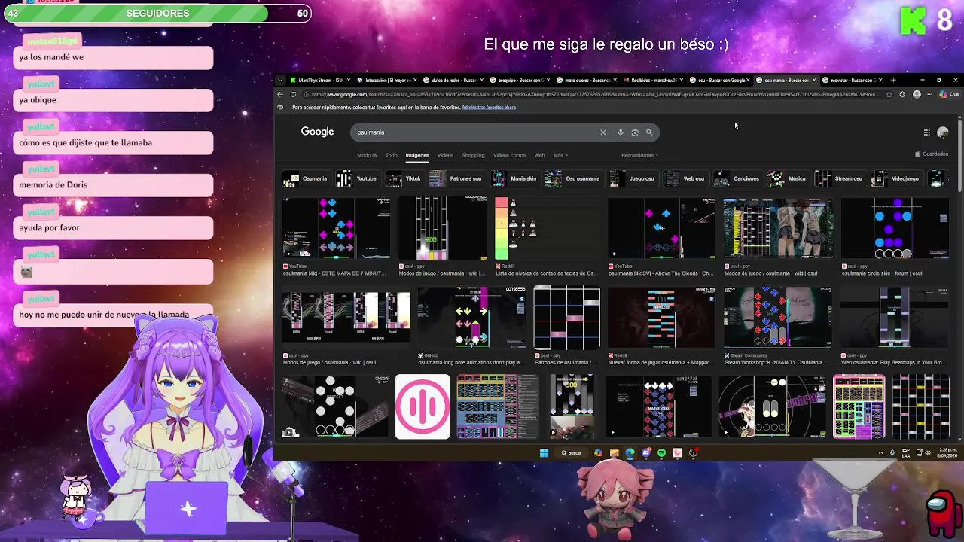The image size is (964, 542).
Task: Show hidden system tray icons
Action: 880,452
